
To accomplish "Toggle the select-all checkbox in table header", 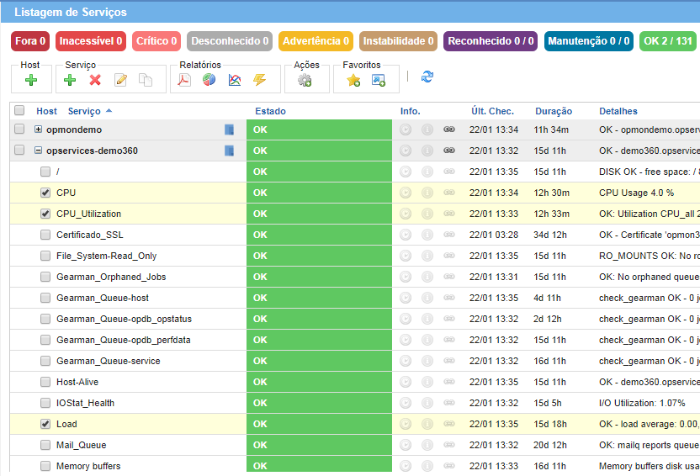I will click(x=19, y=111).
